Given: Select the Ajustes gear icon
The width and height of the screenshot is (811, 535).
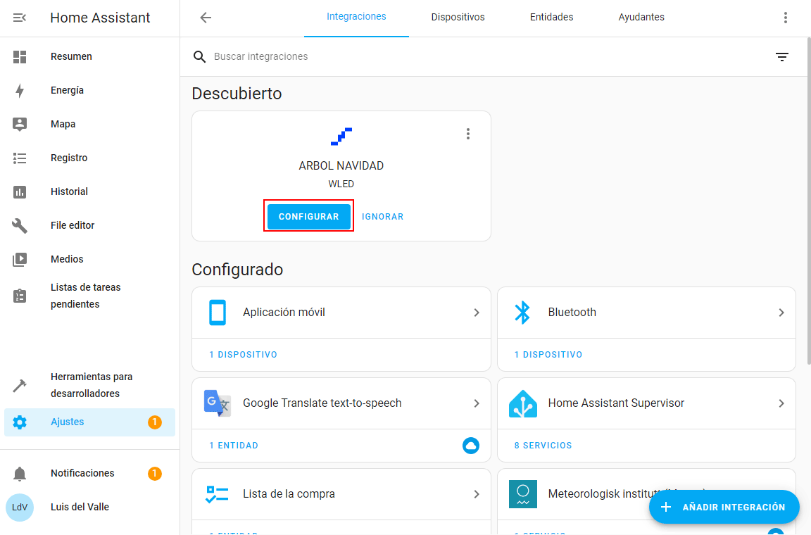Looking at the screenshot, I should tap(20, 422).
